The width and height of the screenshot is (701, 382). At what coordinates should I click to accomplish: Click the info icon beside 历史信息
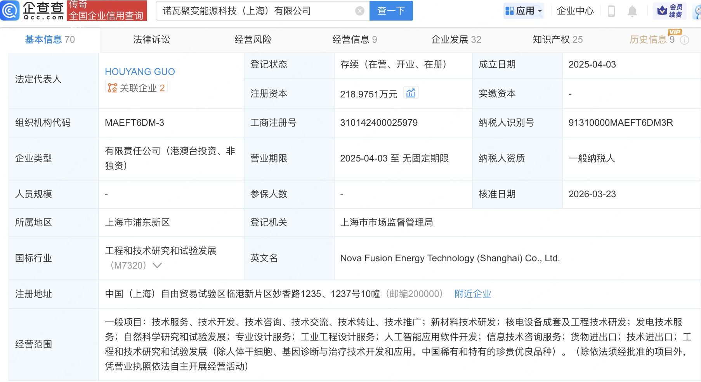[x=685, y=40]
